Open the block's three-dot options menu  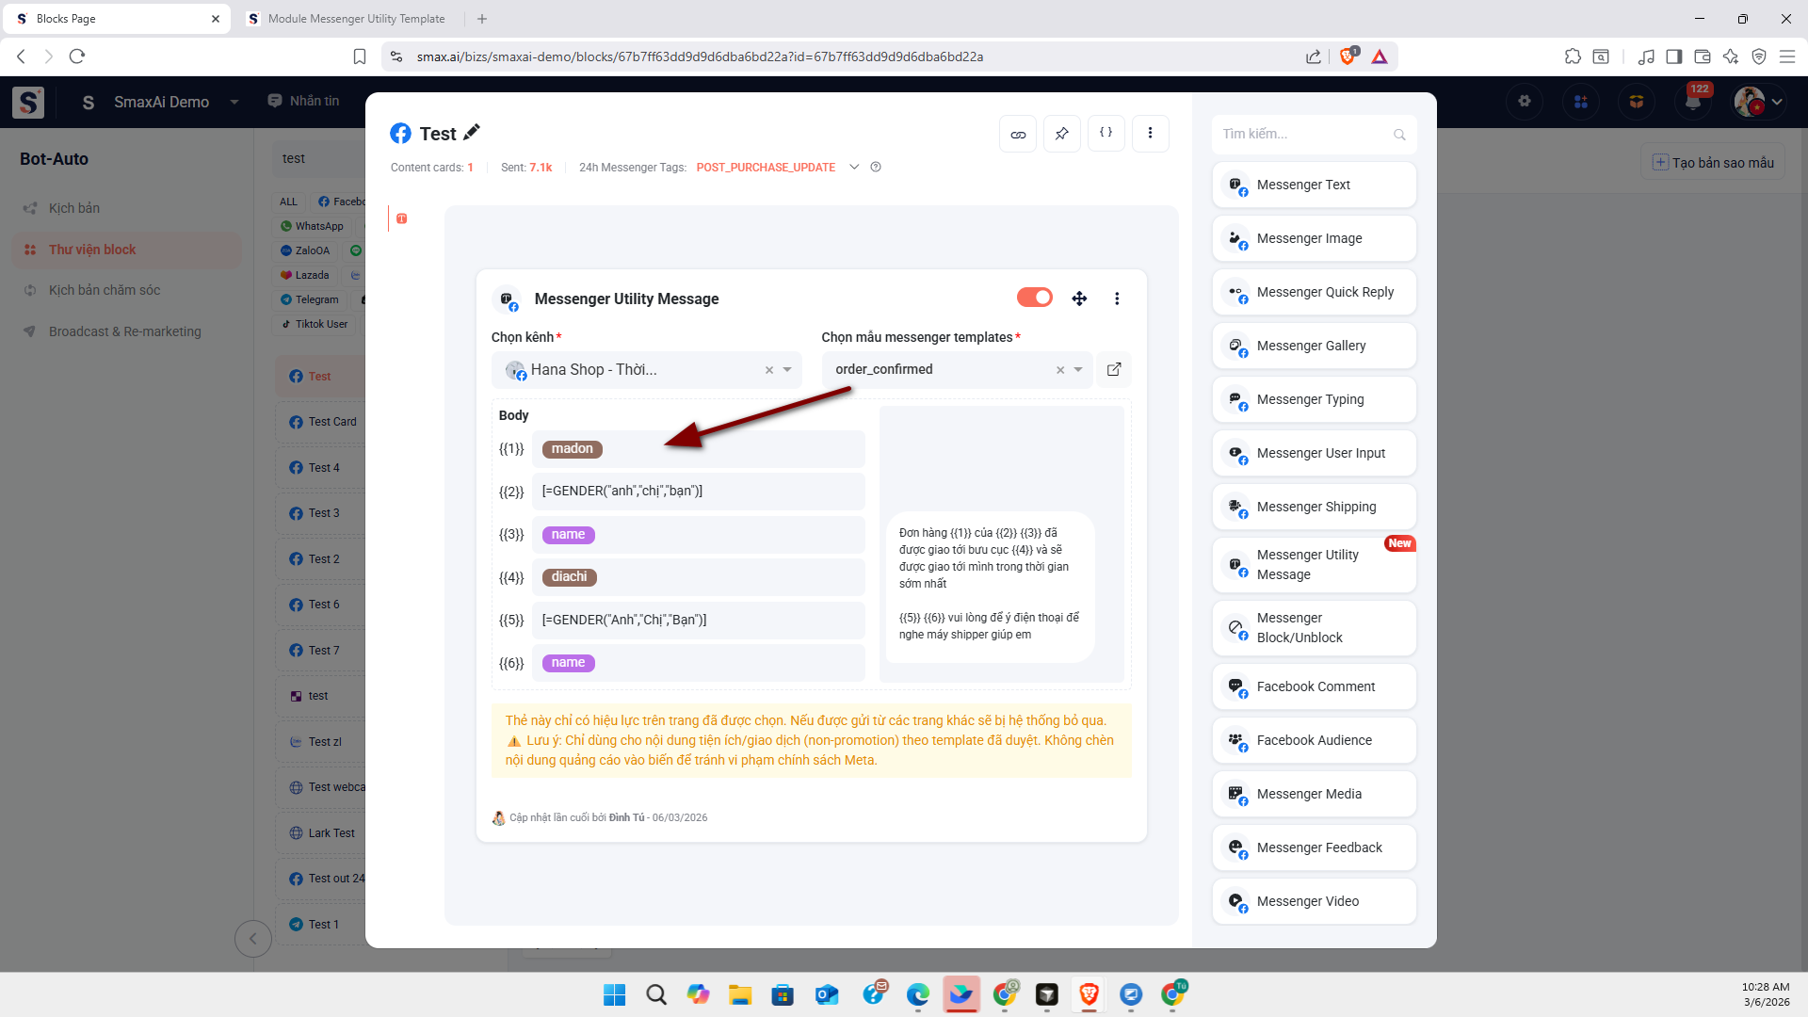point(1150,134)
